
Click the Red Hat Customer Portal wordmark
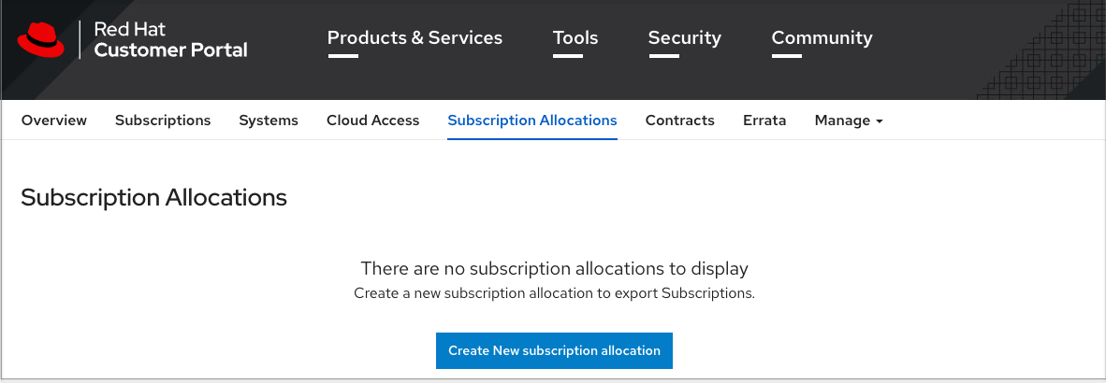coord(170,39)
